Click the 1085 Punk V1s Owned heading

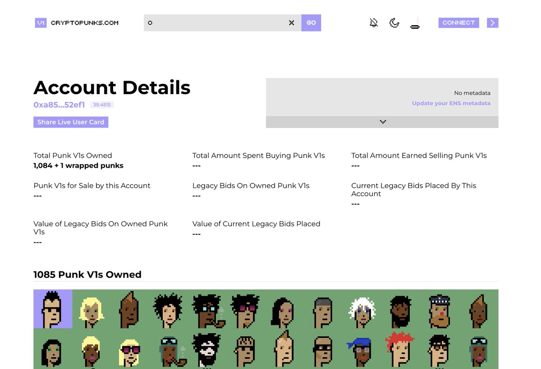point(87,274)
